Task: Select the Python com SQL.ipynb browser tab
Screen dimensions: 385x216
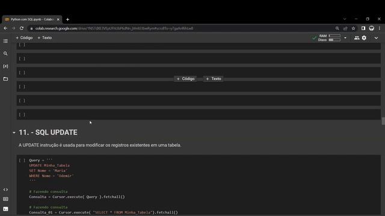Action: coord(32,19)
